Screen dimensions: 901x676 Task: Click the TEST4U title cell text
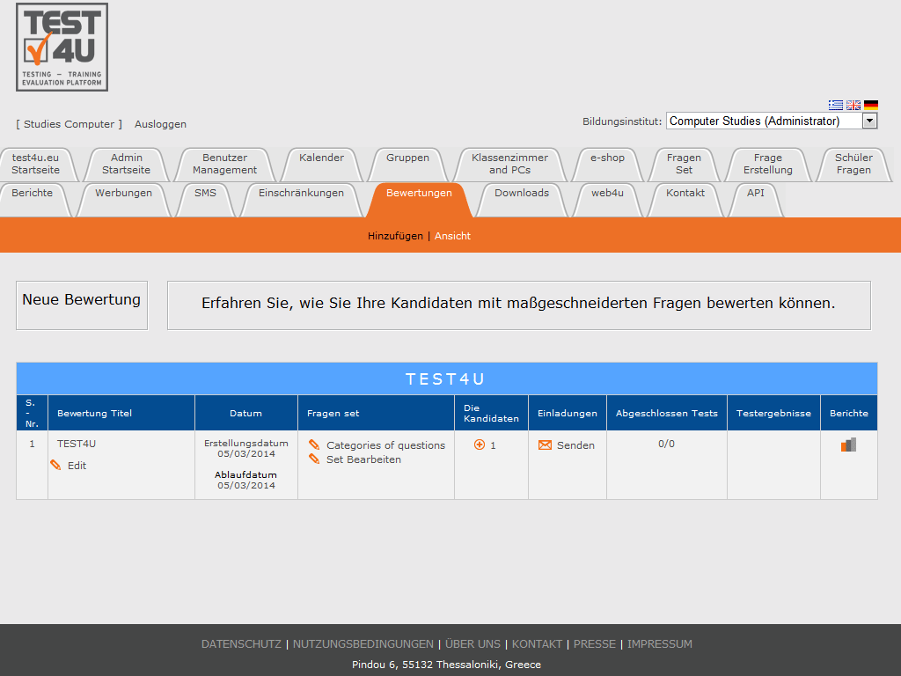click(x=77, y=444)
